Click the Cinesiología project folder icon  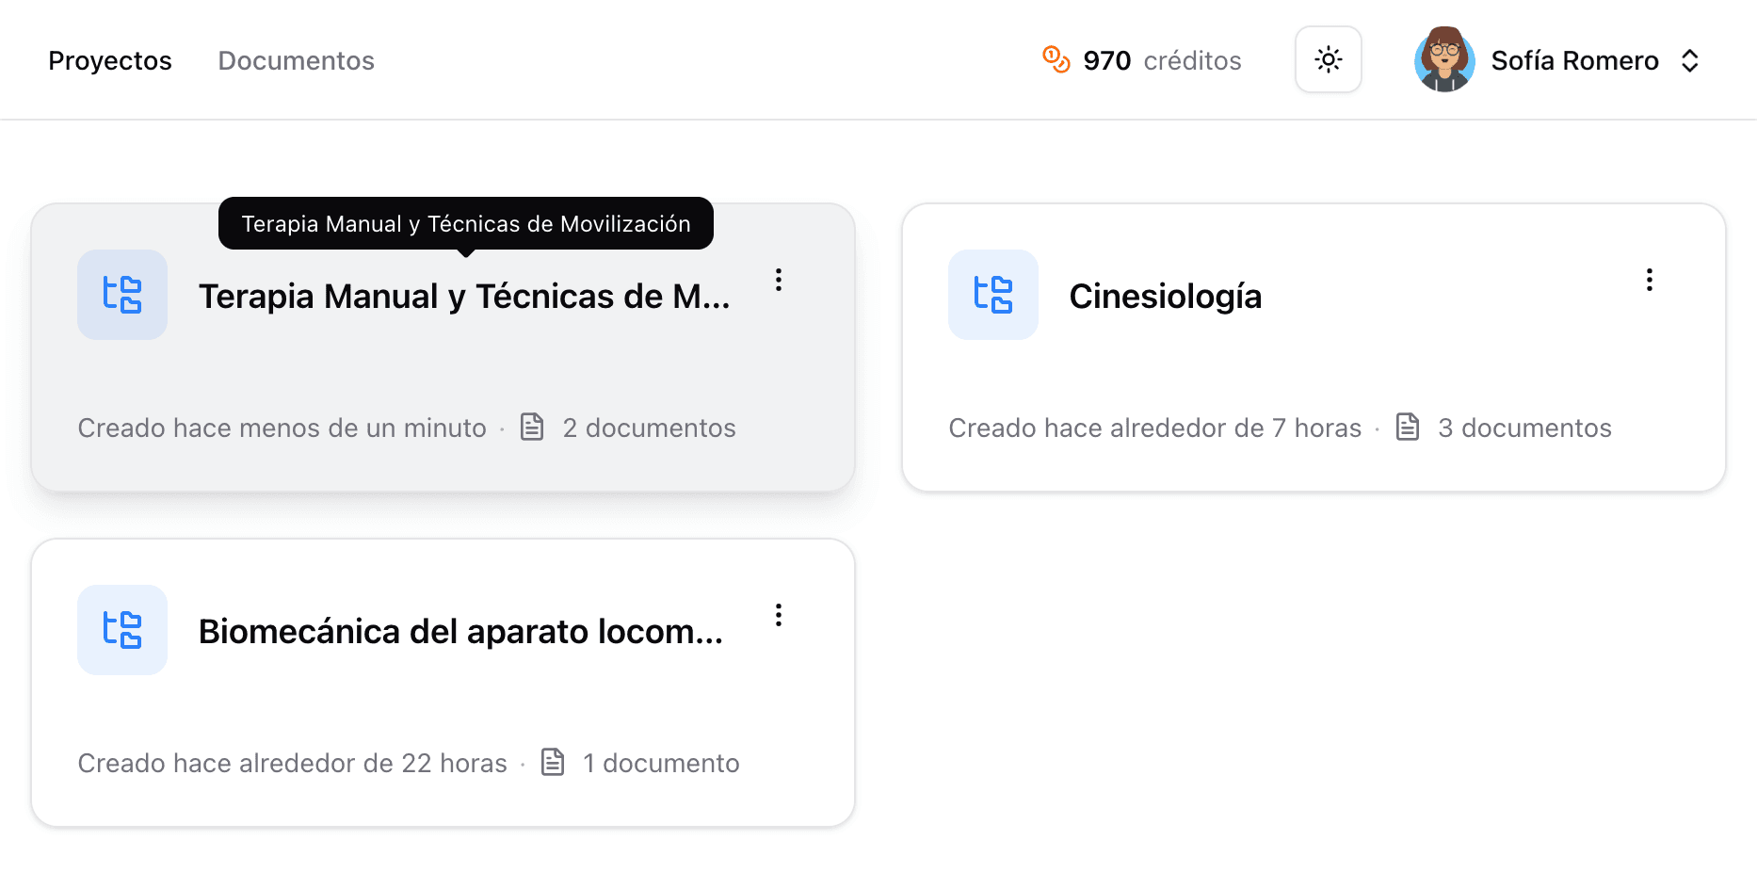[993, 295]
